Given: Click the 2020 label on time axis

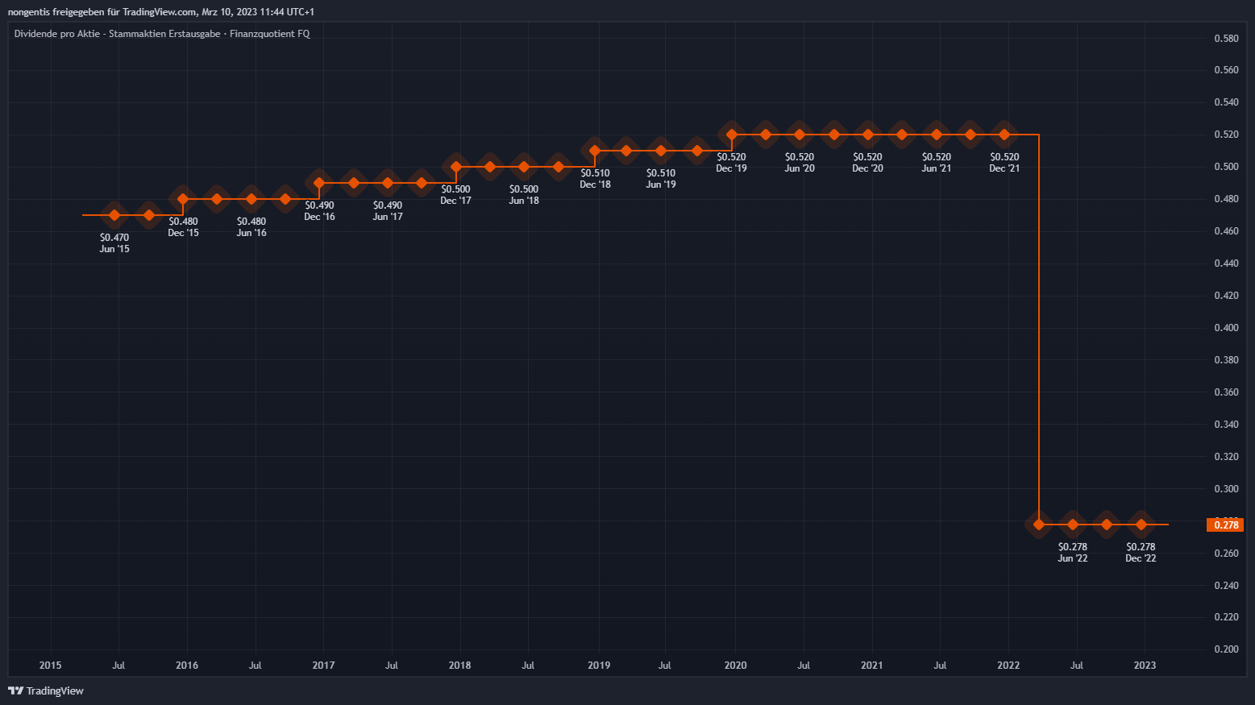Looking at the screenshot, I should (735, 666).
